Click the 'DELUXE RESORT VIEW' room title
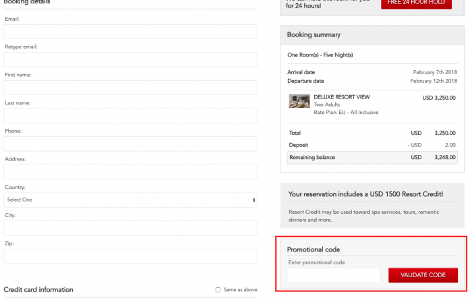 click(341, 97)
